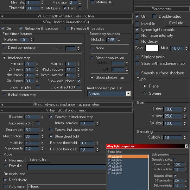Click the HSph. subdivs value field
The width and height of the screenshot is (190, 190).
(x=70, y=70)
